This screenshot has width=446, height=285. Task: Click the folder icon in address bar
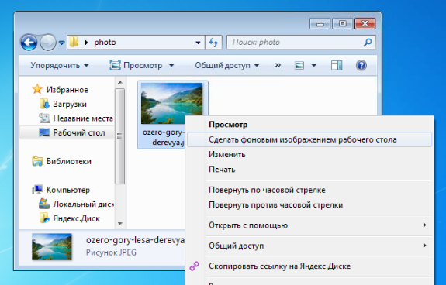click(74, 42)
